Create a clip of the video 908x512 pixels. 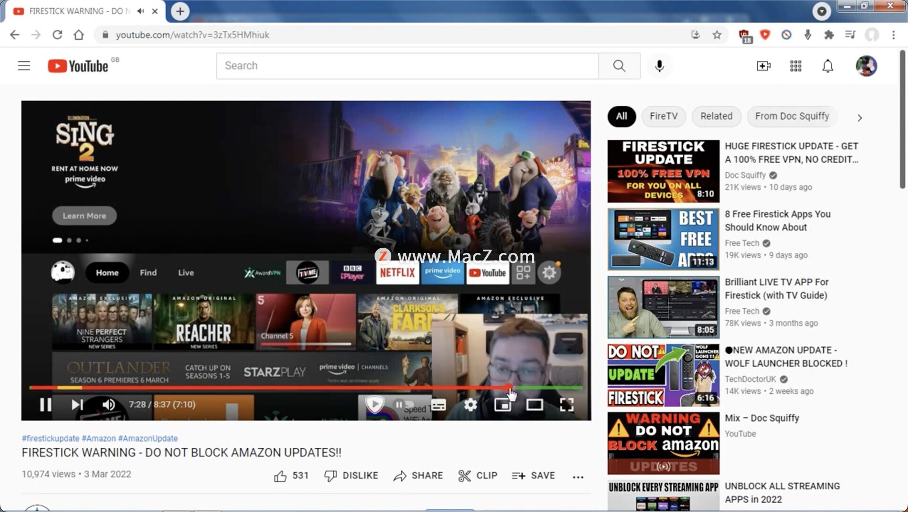(478, 476)
